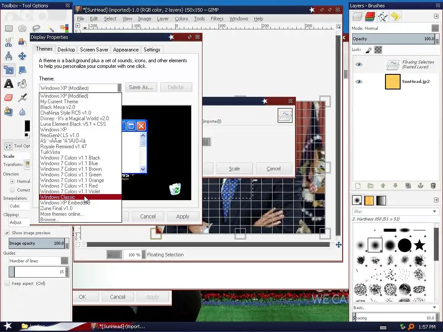
Task: Select Normal direction radio button
Action: 12,181
